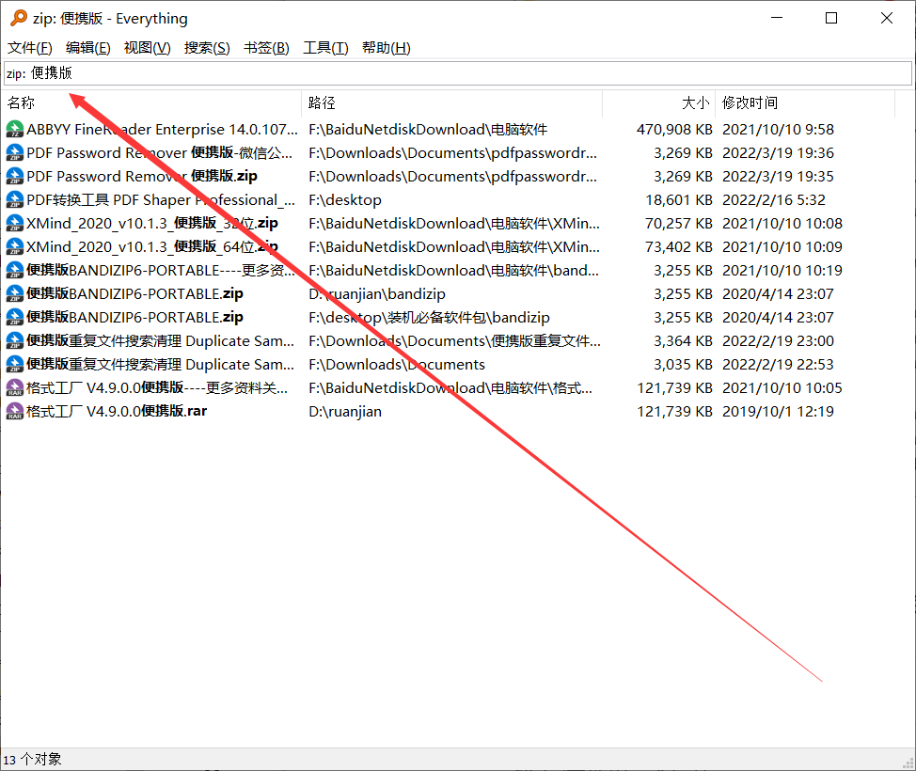The width and height of the screenshot is (916, 771).
Task: Click zip icon of PDF Password Remover 便携版.zip
Action: pyautogui.click(x=15, y=177)
